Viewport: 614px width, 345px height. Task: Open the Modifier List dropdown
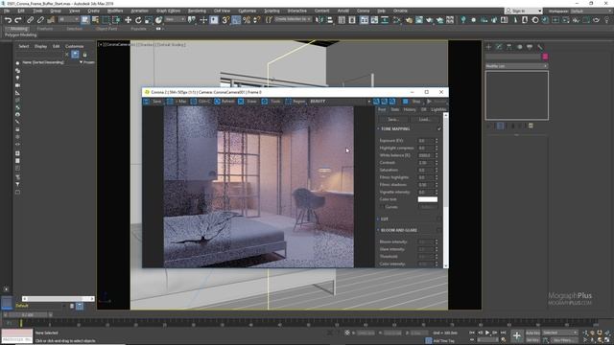(516, 66)
